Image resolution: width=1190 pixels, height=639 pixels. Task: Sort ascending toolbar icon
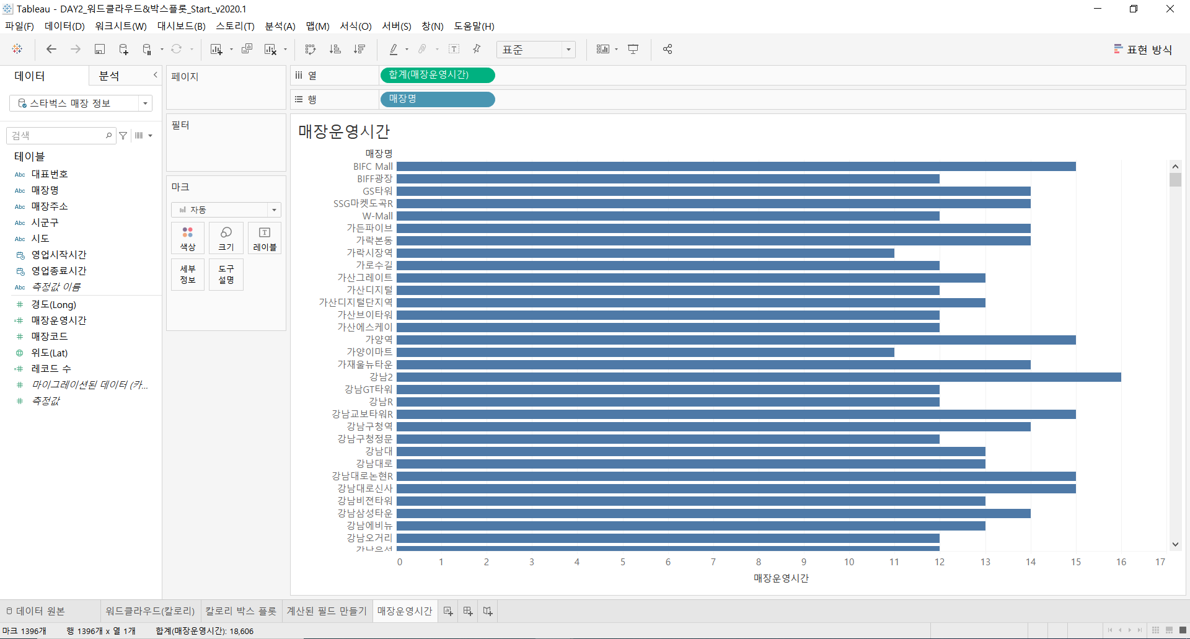click(335, 49)
